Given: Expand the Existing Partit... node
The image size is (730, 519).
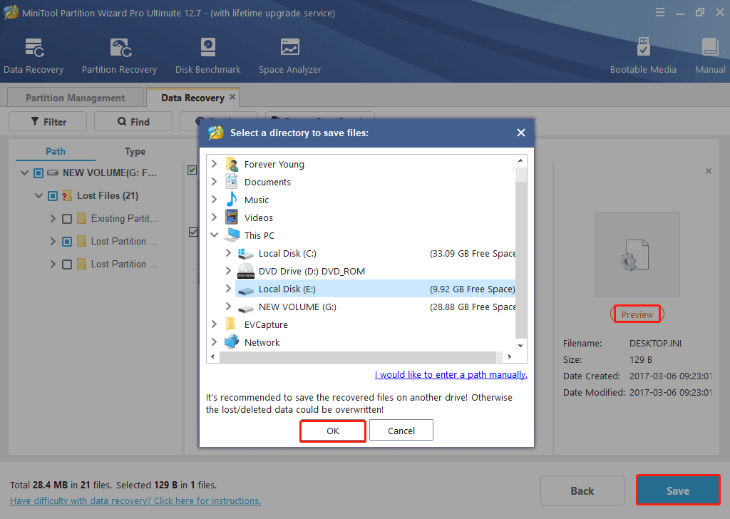Looking at the screenshot, I should pos(53,218).
